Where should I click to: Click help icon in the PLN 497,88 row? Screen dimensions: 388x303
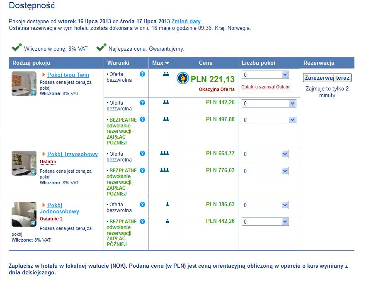[x=142, y=120]
